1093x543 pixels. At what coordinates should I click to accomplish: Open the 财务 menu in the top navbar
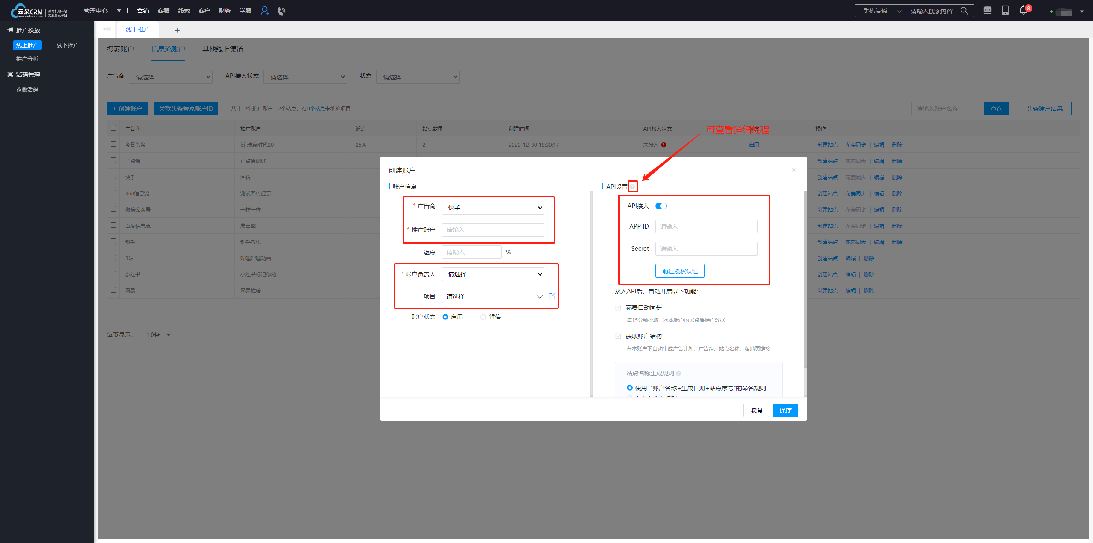tap(225, 11)
